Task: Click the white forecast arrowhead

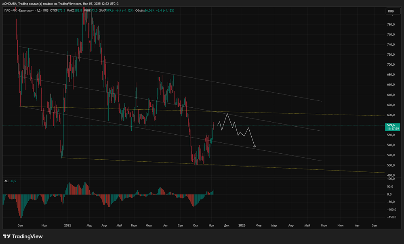Action: point(255,146)
